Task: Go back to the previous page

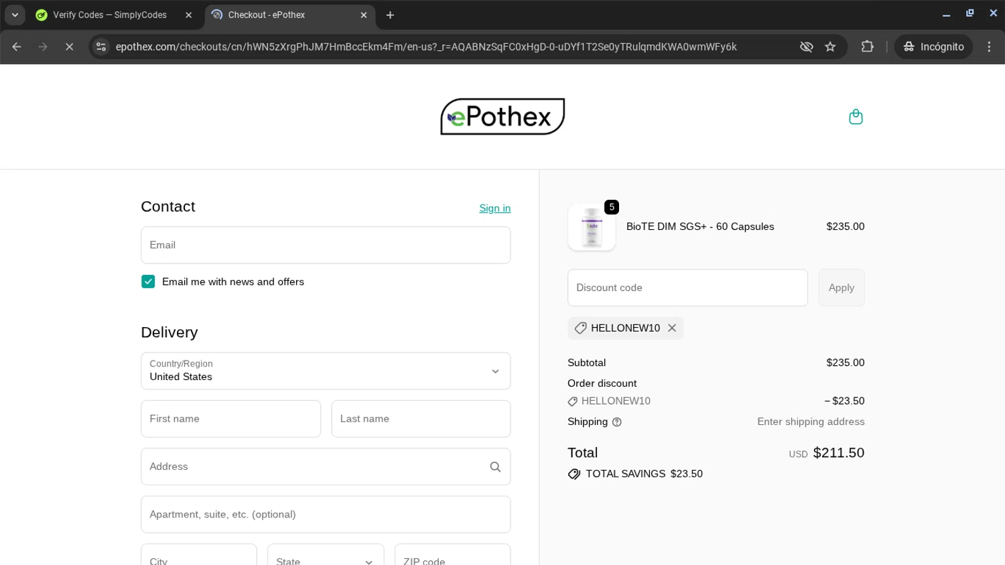Action: pos(17,47)
